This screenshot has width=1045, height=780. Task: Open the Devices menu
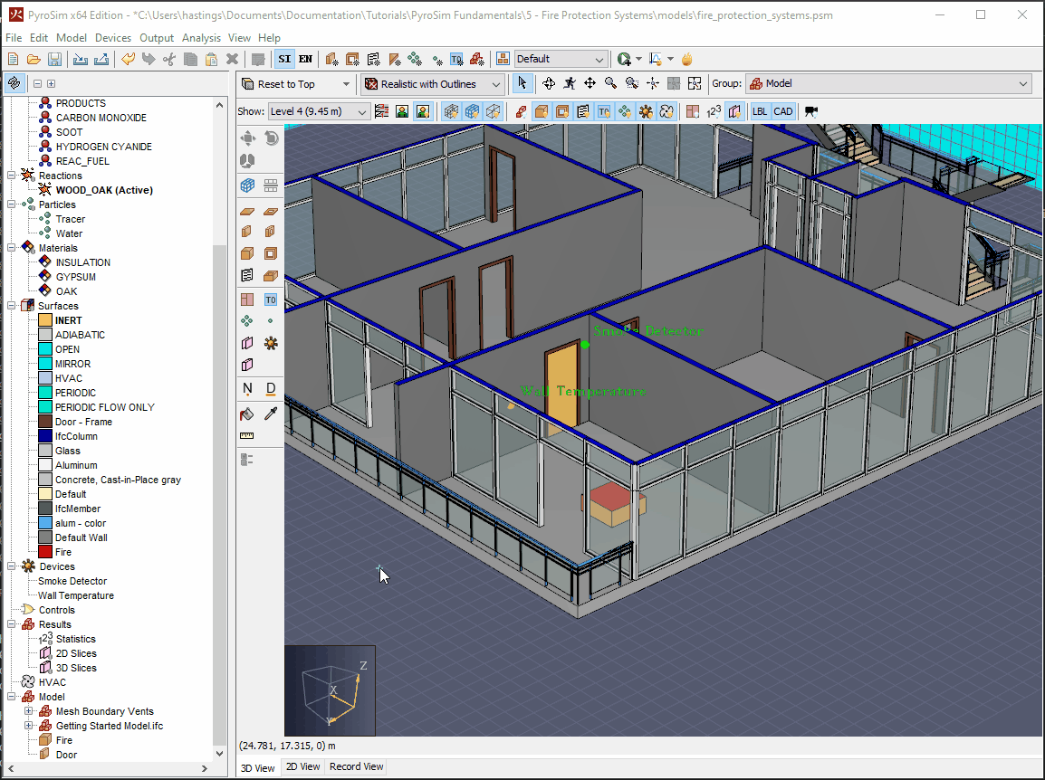tap(112, 38)
